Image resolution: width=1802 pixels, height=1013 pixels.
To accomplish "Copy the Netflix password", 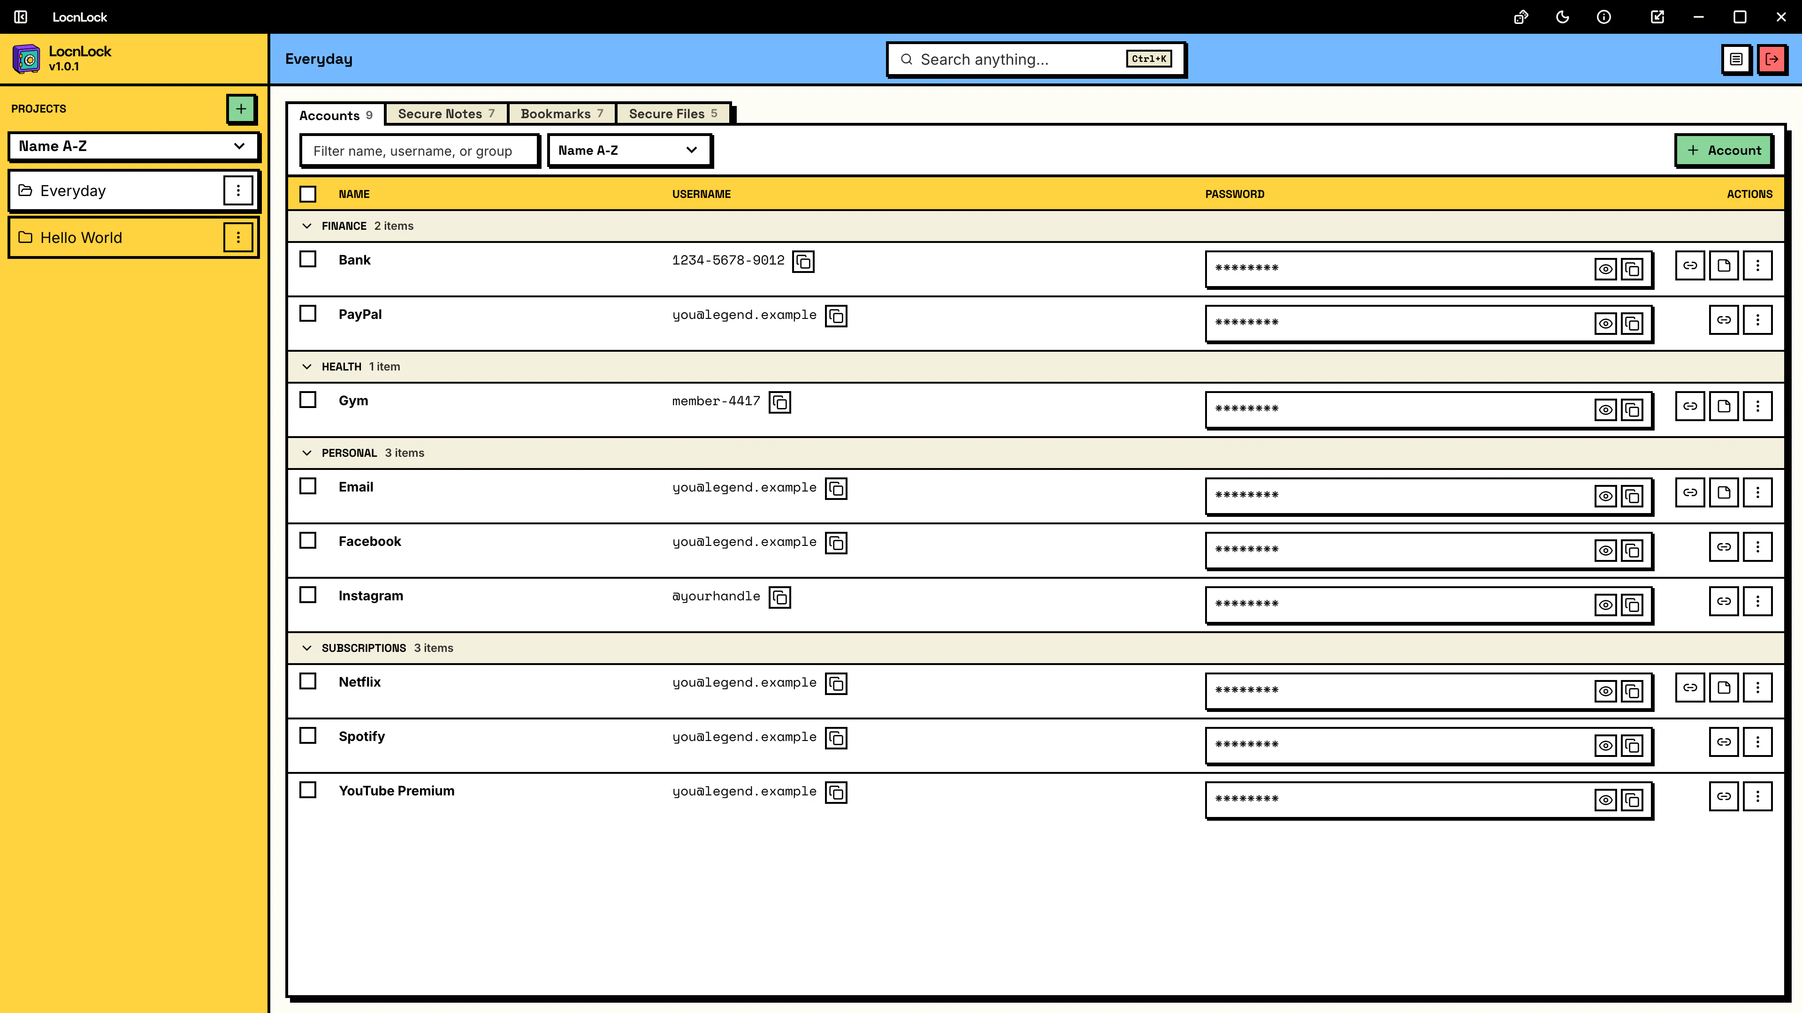I will tap(1632, 691).
